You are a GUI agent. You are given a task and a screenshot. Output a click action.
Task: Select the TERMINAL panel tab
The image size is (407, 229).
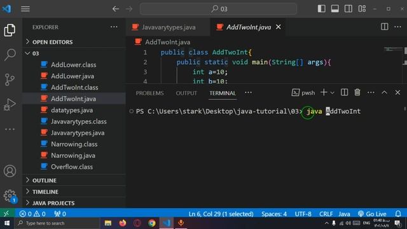point(223,93)
